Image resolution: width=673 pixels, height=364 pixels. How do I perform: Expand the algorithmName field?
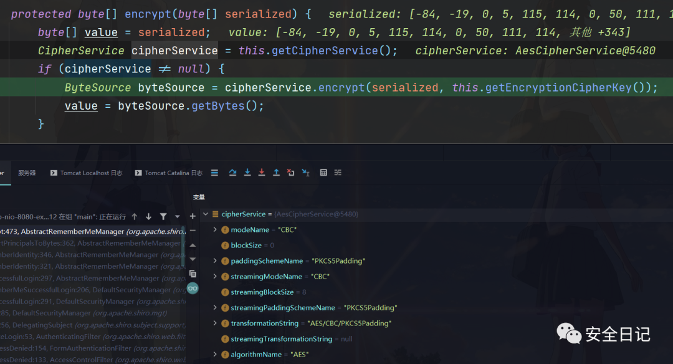215,354
